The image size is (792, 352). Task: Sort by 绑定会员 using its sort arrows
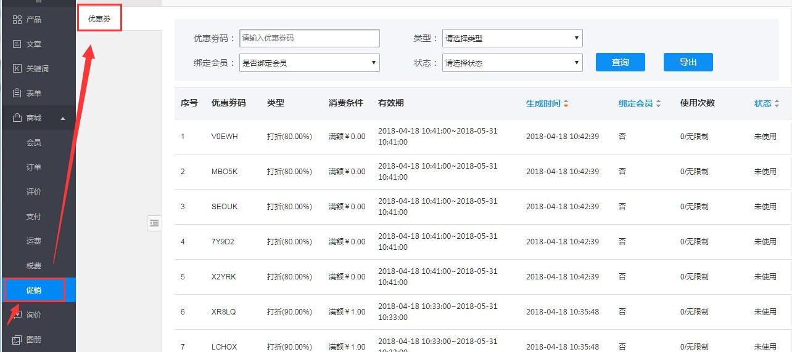click(x=658, y=103)
